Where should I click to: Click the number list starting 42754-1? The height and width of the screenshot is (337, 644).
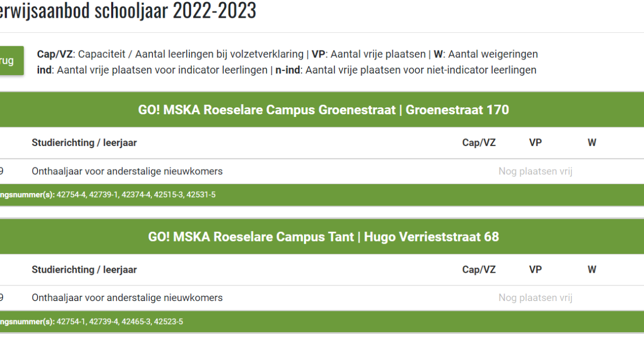(x=120, y=322)
